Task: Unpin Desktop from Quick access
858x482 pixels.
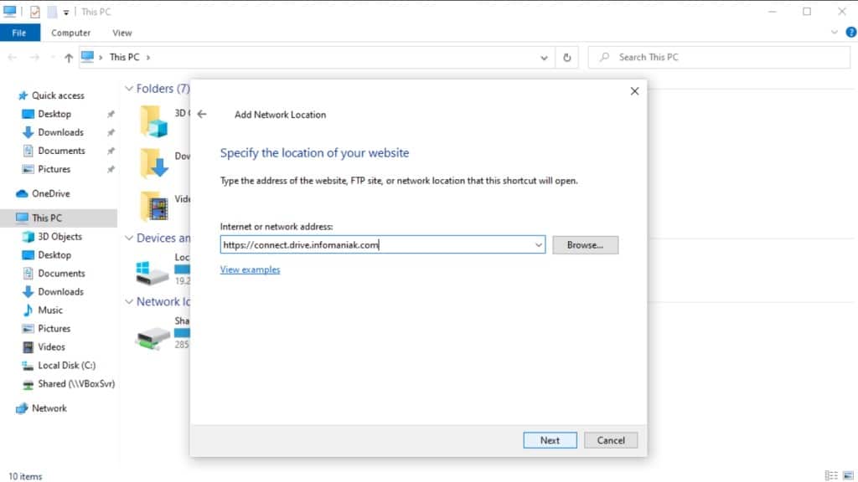Action: tap(111, 114)
